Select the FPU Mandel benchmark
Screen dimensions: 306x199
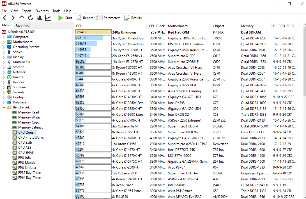point(27,163)
